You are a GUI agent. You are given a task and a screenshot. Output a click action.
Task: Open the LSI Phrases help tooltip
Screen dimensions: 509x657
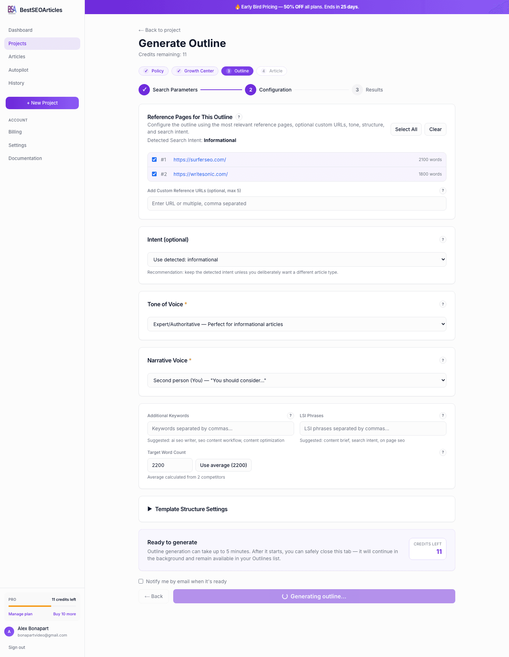click(443, 416)
